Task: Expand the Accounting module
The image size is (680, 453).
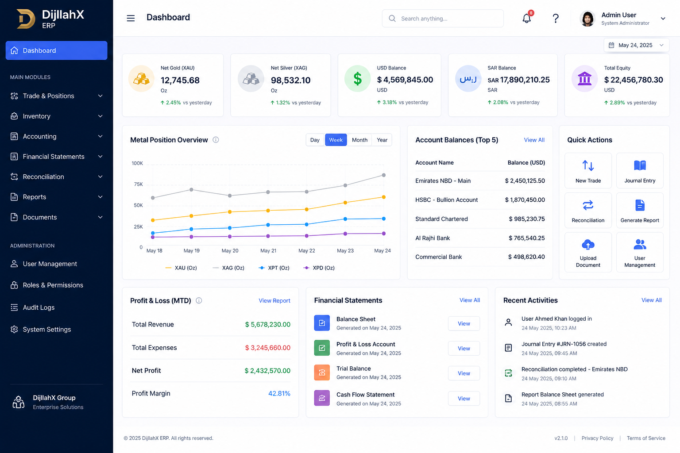Action: 57,137
